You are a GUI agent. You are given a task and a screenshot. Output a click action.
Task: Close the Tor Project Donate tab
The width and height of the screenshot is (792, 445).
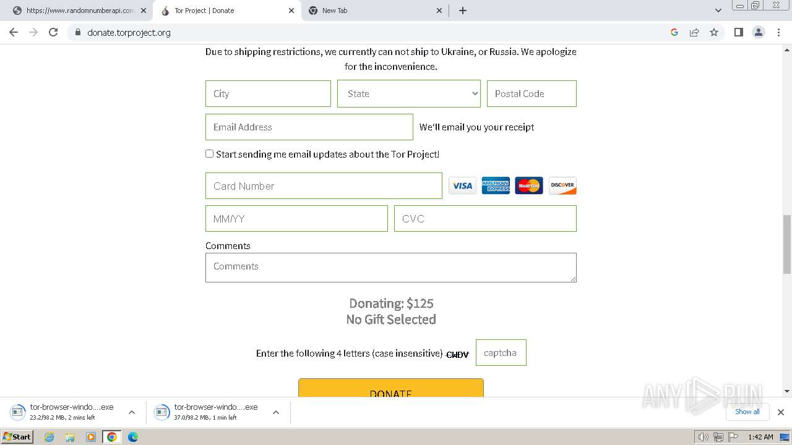coord(291,11)
